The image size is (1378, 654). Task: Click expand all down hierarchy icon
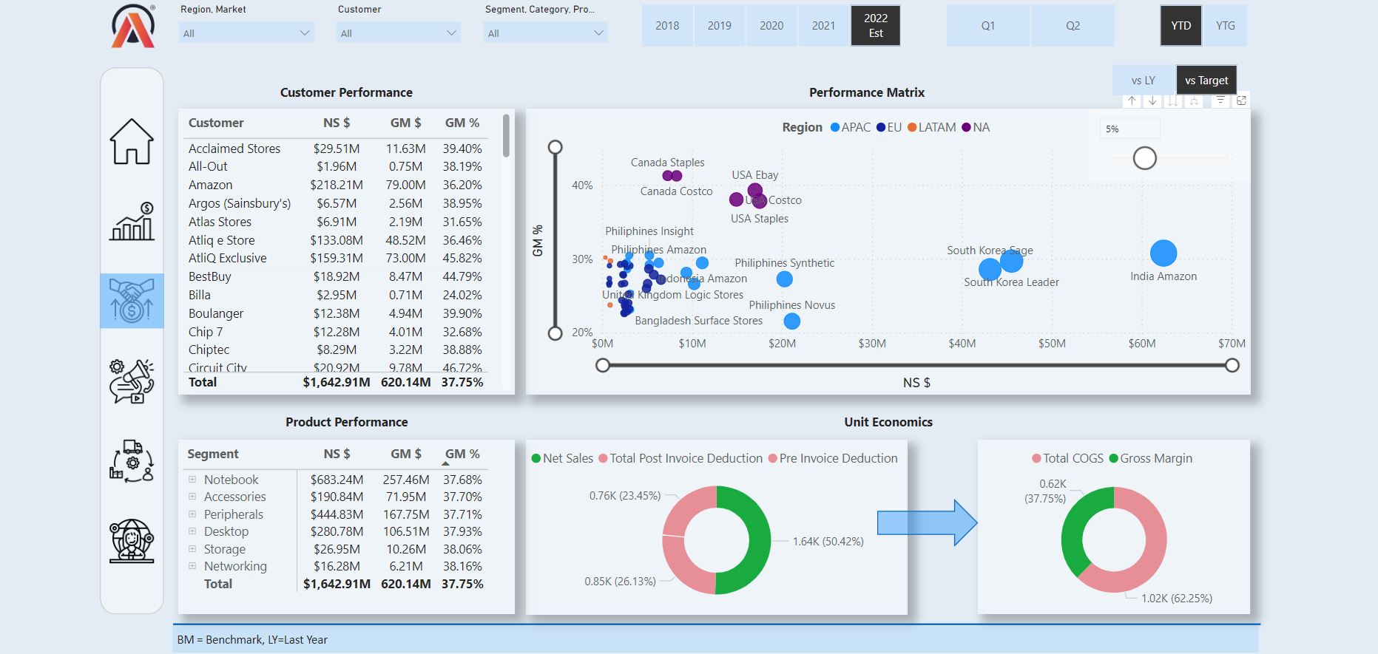pyautogui.click(x=1194, y=101)
